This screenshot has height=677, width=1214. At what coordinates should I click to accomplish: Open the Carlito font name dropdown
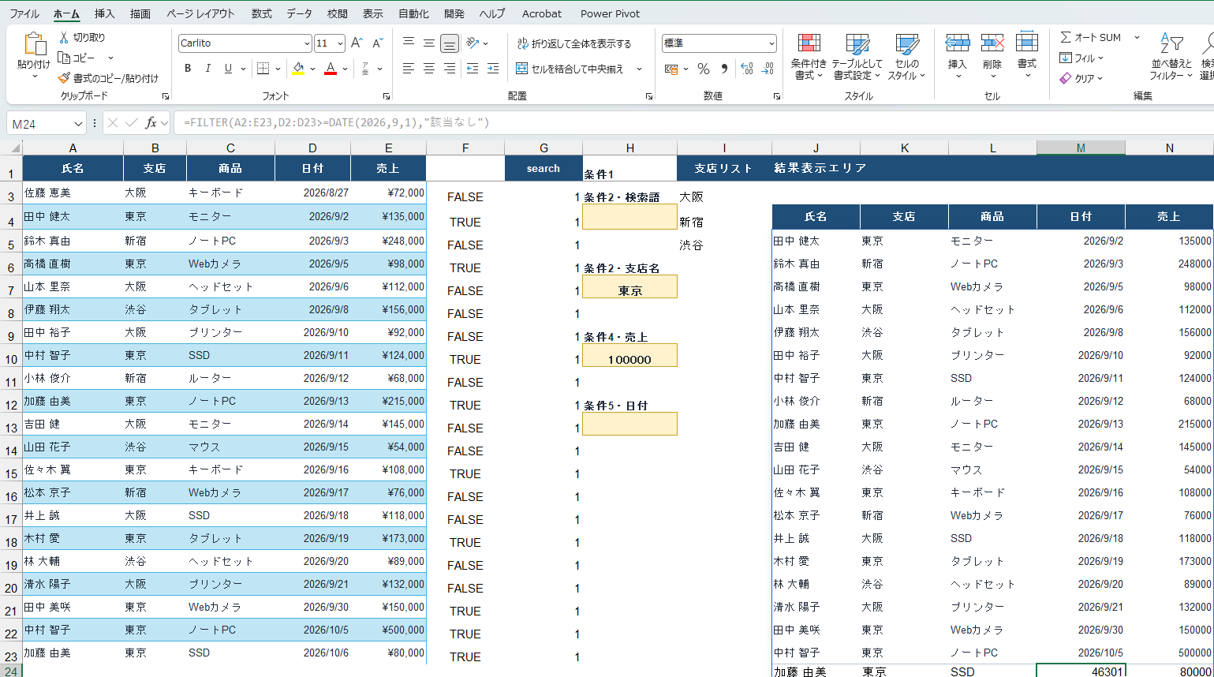307,43
